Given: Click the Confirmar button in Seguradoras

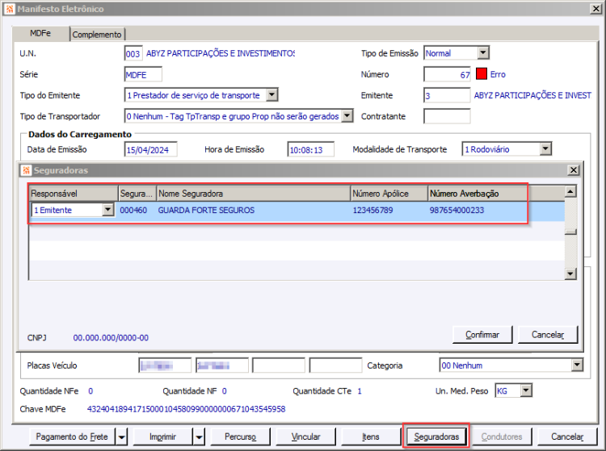Looking at the screenshot, I should 482,335.
